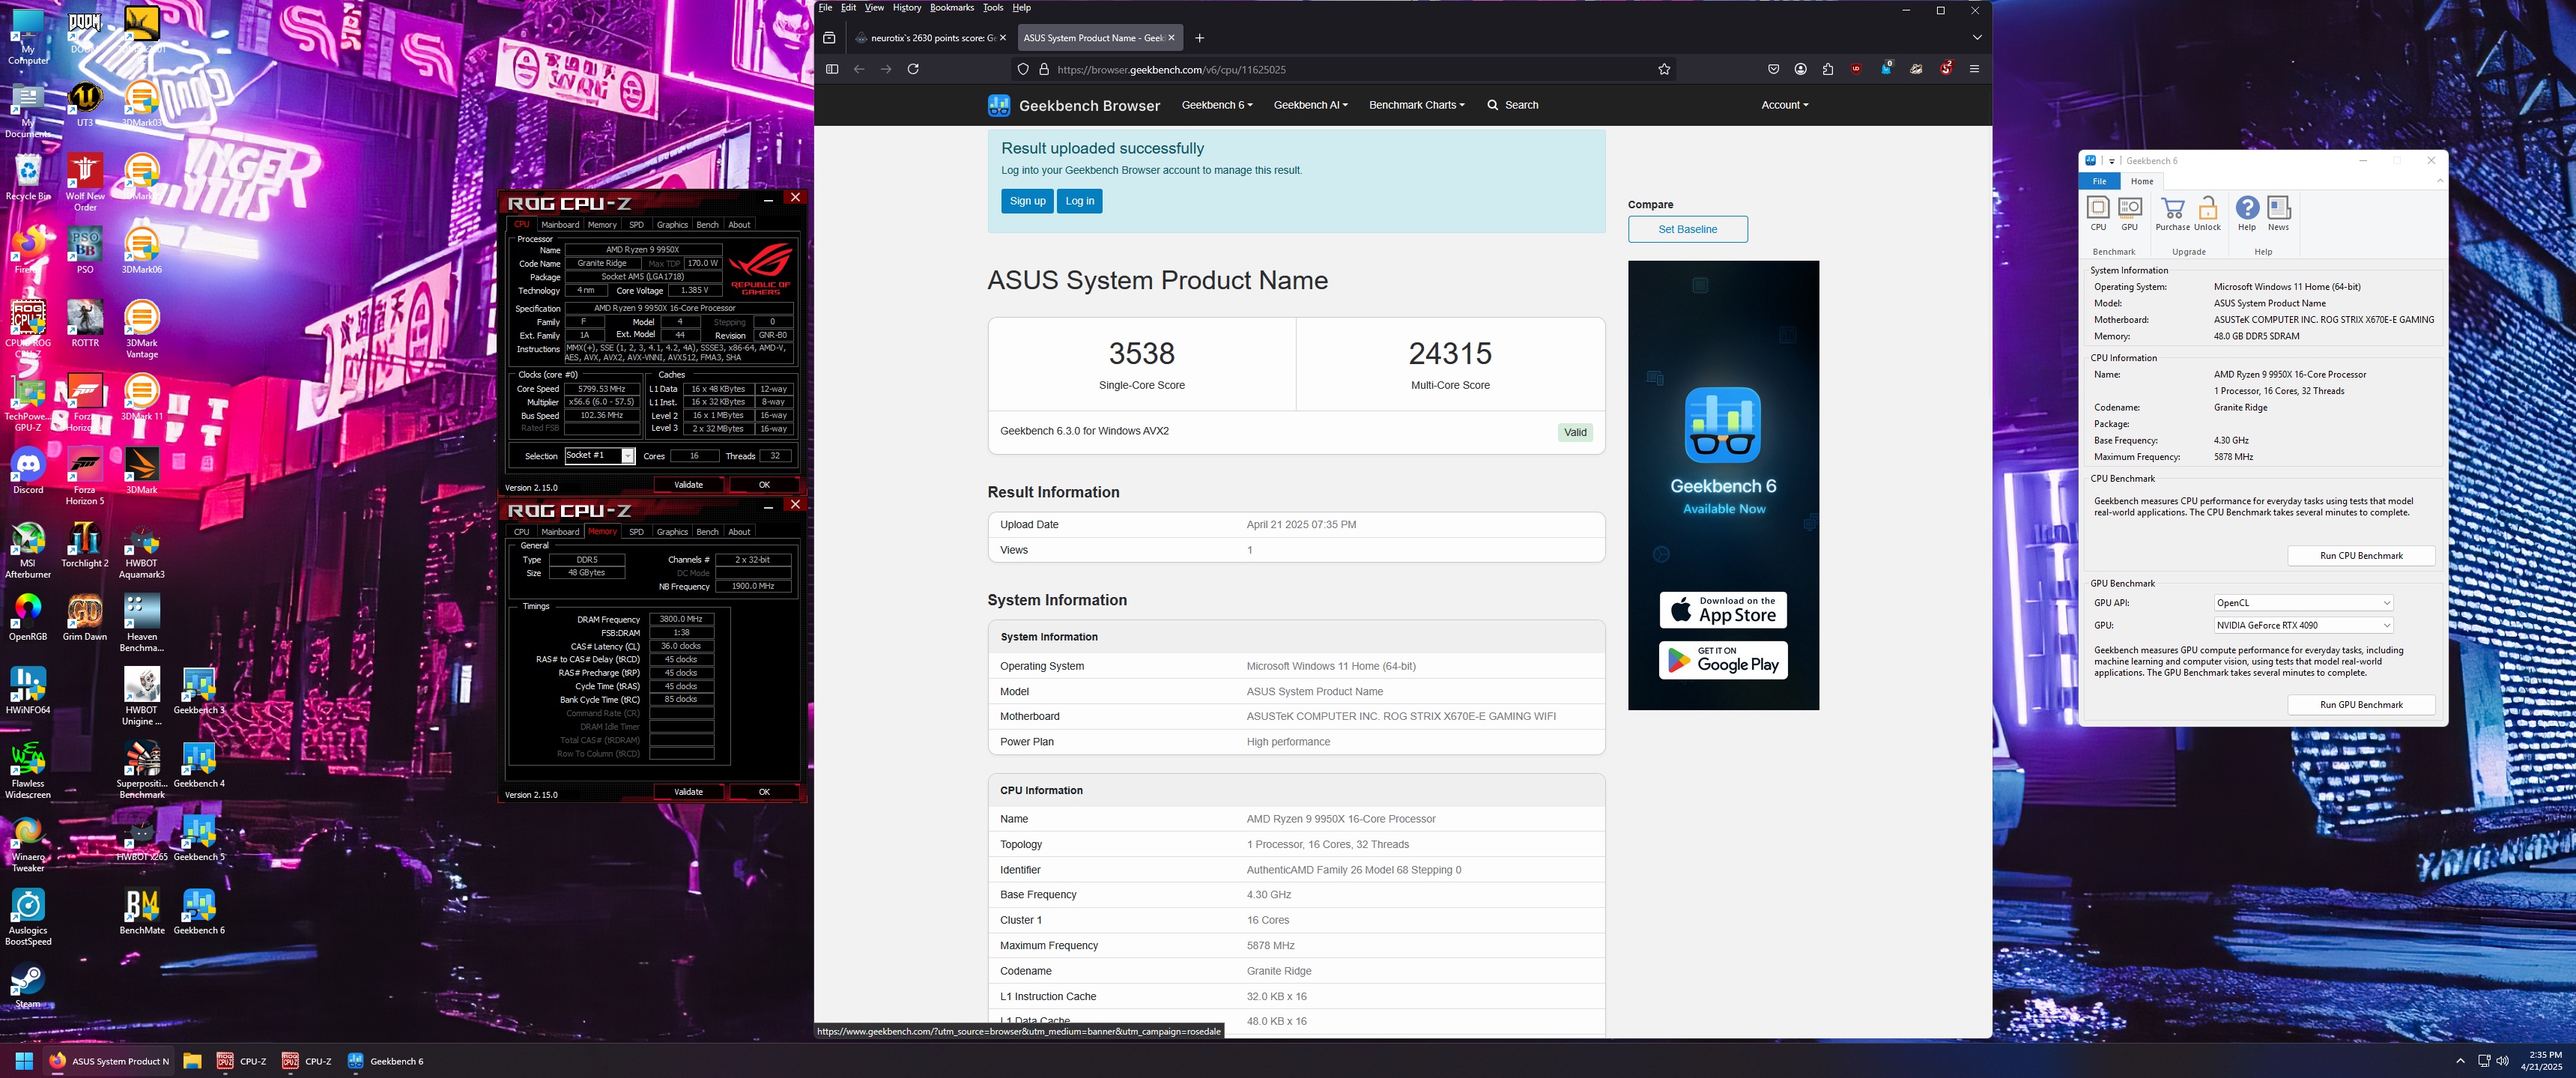Open File Explorer from the taskbar
2576x1078 pixels.
(x=192, y=1061)
